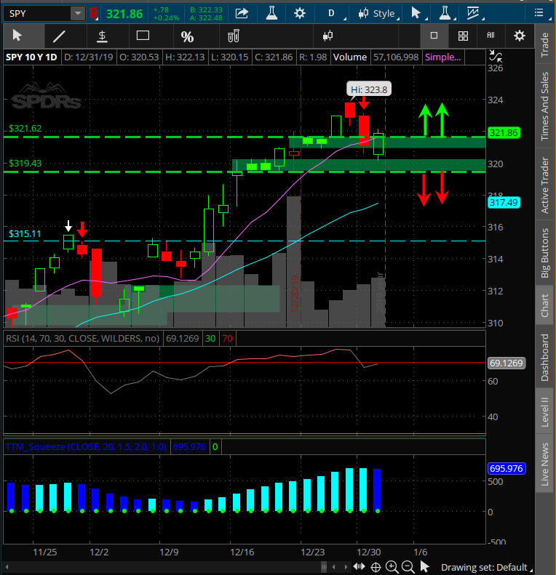Open the SPY symbol dropdown arrow
This screenshot has height=575, width=556.
[x=77, y=13]
